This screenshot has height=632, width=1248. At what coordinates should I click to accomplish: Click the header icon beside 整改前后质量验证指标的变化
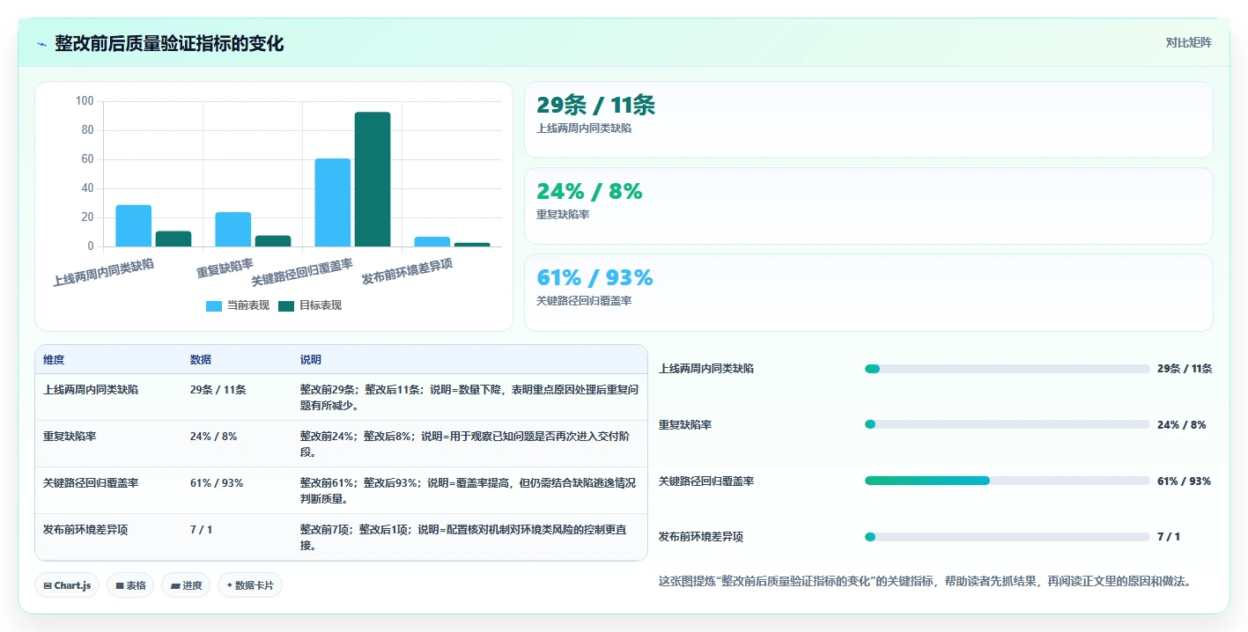tap(41, 44)
